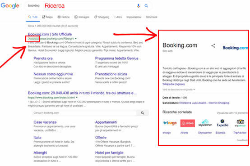Switch to the Immagini tab

point(82,17)
